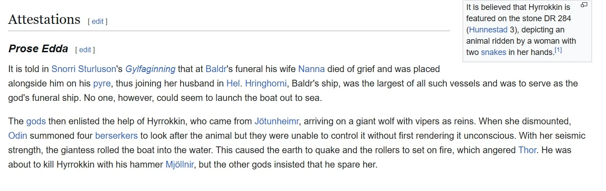Open the Snorri Sturluson link
The height and width of the screenshot is (191, 606).
click(x=84, y=69)
